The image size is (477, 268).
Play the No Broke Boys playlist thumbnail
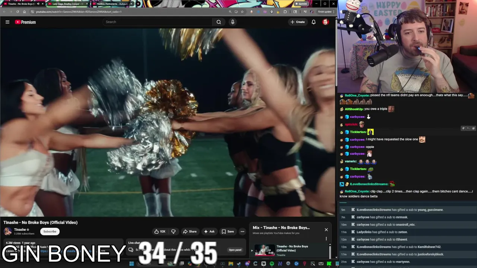click(x=265, y=250)
